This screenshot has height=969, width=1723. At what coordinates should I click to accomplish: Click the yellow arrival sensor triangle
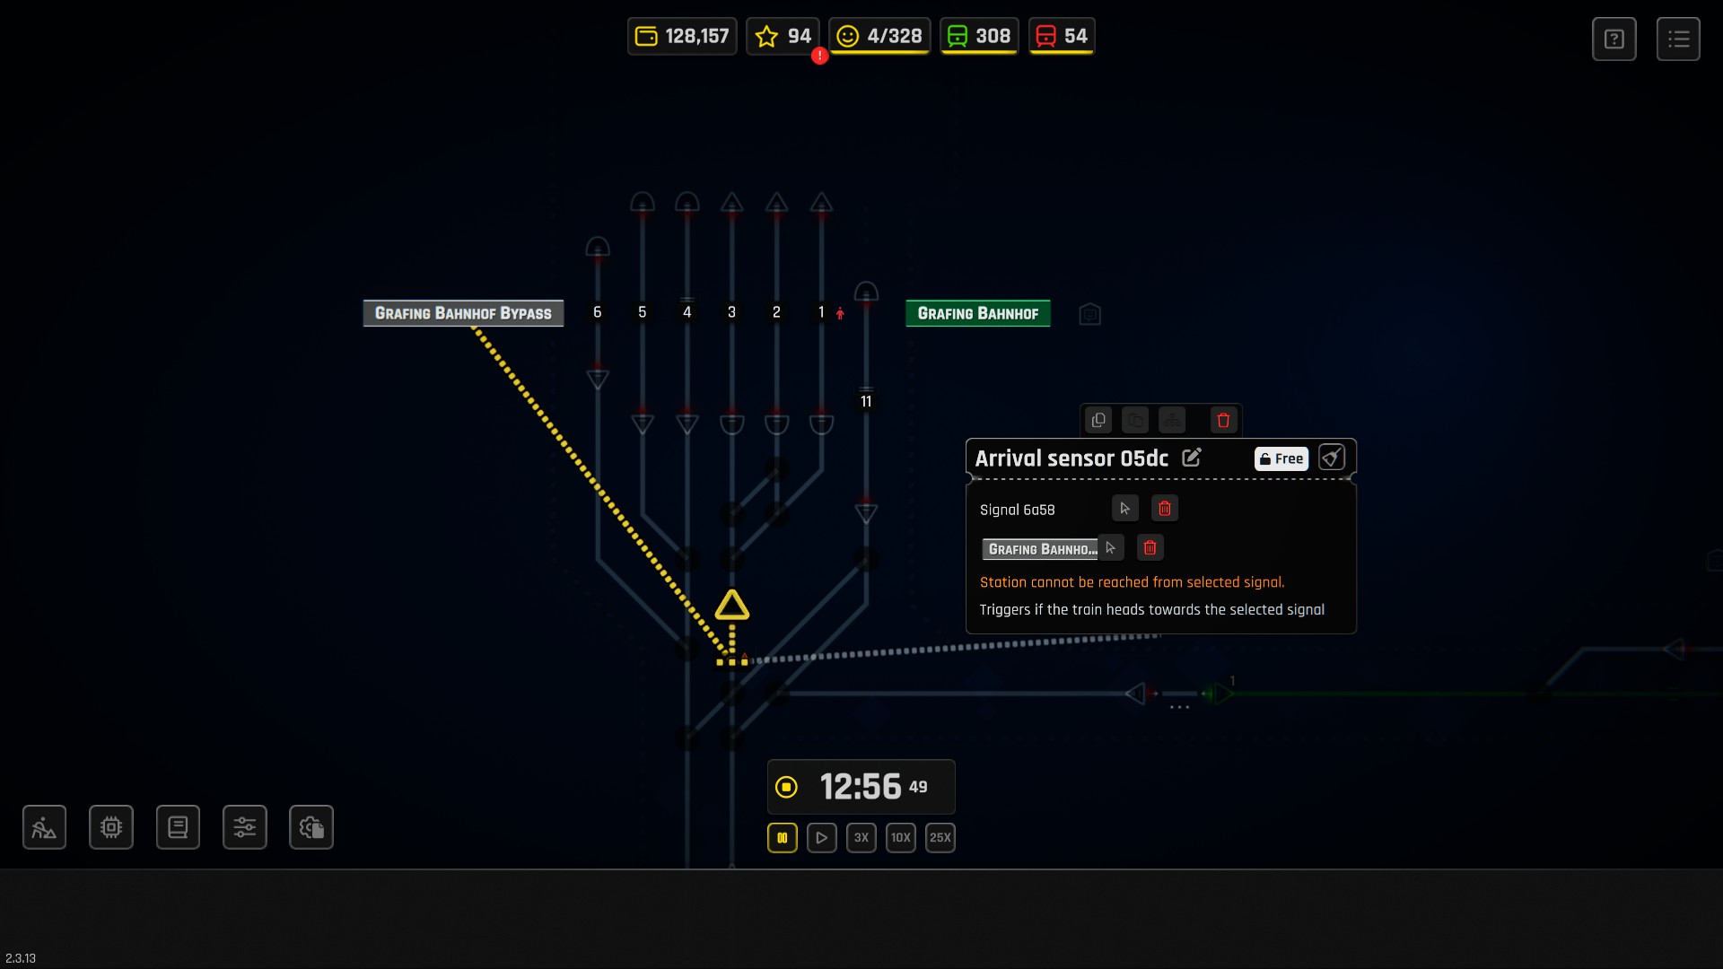[x=731, y=607]
